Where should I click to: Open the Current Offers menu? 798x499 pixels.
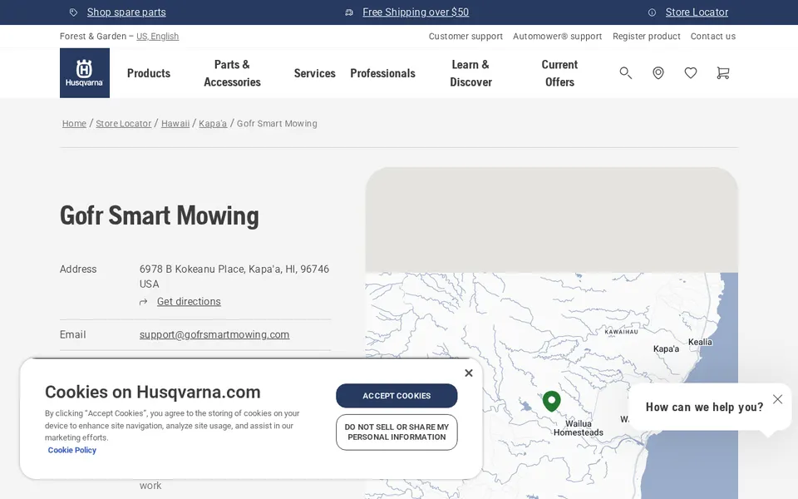(559, 73)
